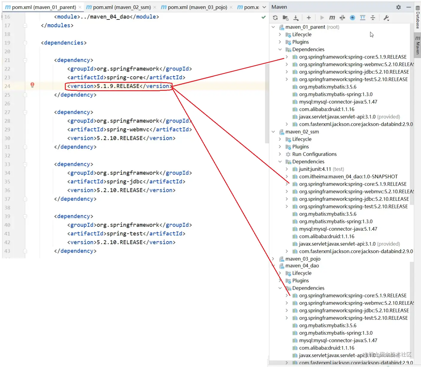Image resolution: width=421 pixels, height=367 pixels.
Task: Expand Run Configurations under maven_02_ssm
Action: pos(280,154)
